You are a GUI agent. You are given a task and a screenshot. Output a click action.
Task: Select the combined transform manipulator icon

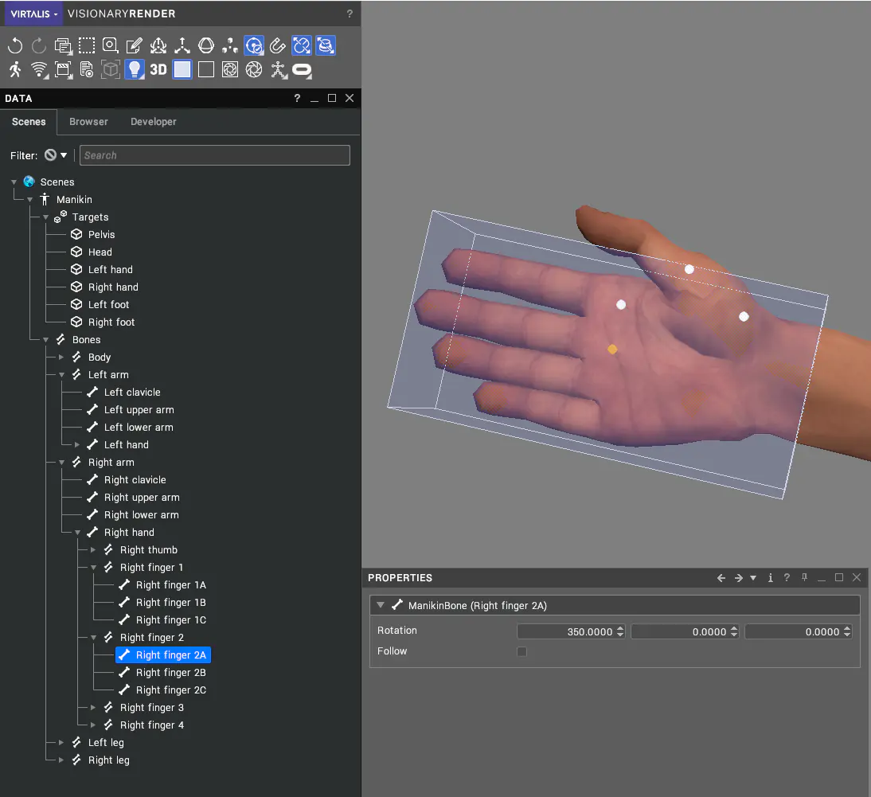[158, 45]
